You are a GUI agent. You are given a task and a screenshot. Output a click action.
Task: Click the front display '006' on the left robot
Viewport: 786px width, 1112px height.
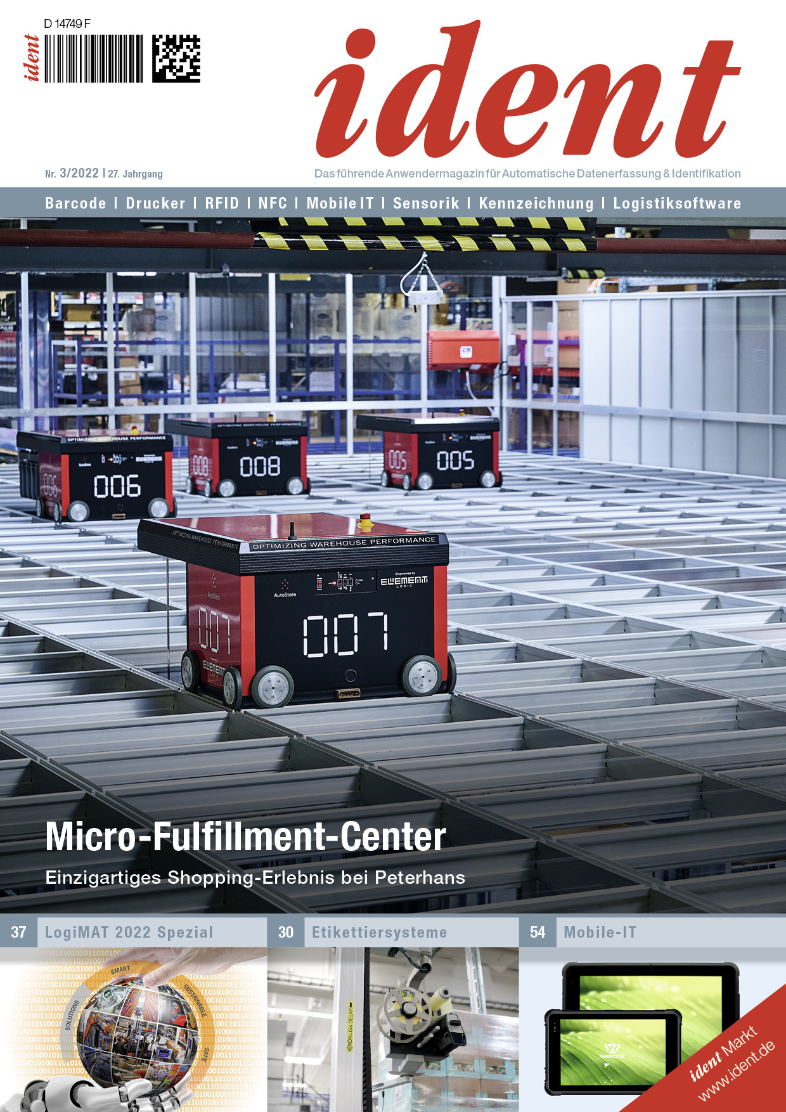[117, 487]
